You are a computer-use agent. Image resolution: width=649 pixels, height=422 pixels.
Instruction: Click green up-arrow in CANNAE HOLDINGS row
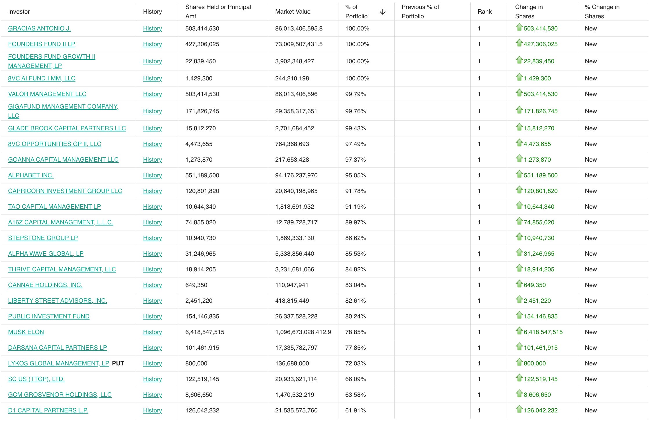(519, 284)
